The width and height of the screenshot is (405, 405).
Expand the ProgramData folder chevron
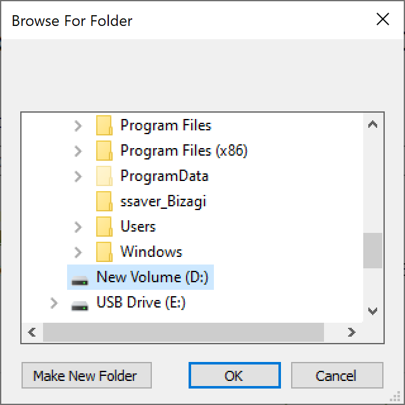point(78,177)
